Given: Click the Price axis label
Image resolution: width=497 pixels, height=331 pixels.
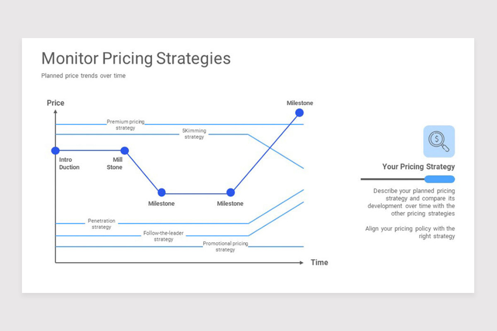Looking at the screenshot, I should 55,103.
